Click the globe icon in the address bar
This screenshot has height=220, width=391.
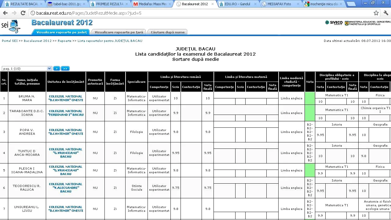32,13
